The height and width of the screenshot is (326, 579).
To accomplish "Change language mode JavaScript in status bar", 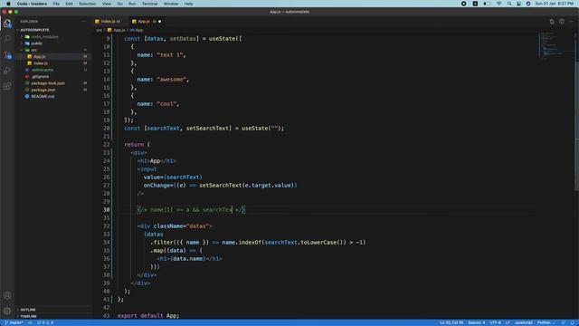I will coord(523,322).
